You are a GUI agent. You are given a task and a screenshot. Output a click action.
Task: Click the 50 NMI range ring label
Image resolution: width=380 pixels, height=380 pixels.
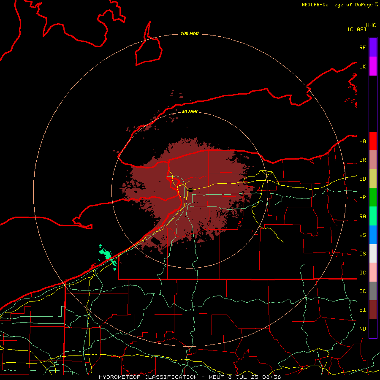coord(190,111)
